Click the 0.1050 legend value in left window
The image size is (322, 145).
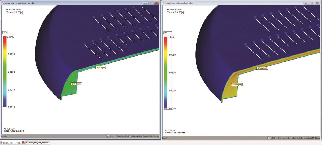(11, 37)
